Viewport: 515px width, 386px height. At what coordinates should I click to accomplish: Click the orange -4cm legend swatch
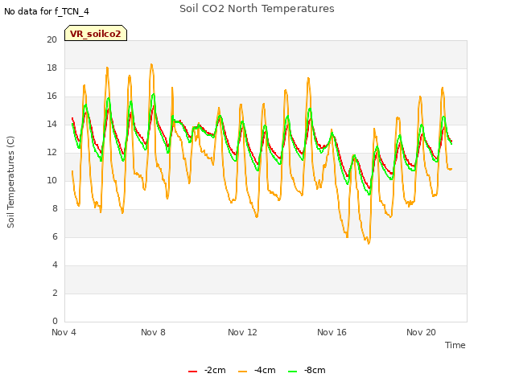coord(242,372)
